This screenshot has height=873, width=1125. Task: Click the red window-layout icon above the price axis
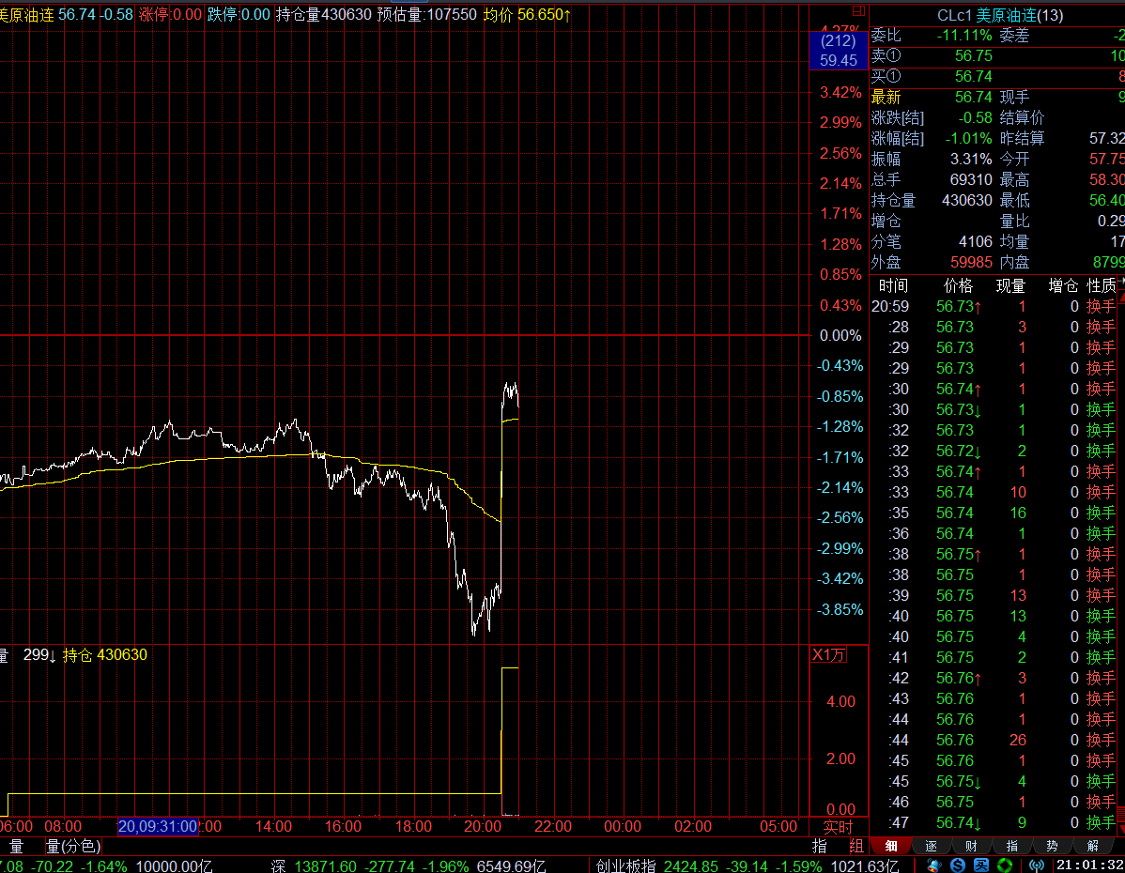857,11
